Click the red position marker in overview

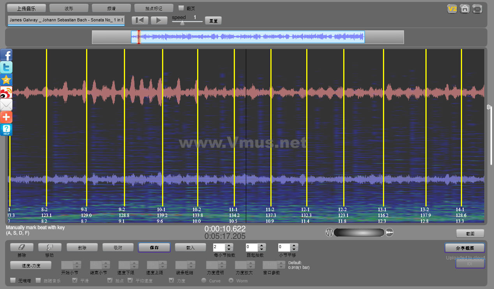pos(139,37)
